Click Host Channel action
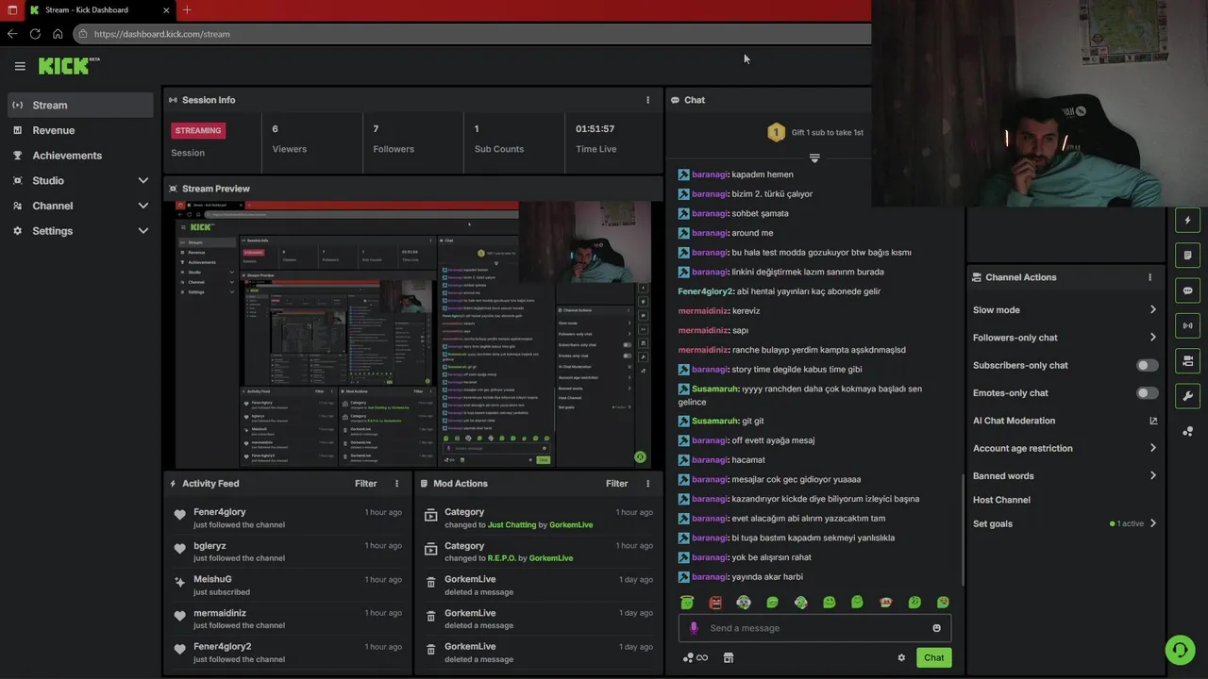 [1001, 500]
